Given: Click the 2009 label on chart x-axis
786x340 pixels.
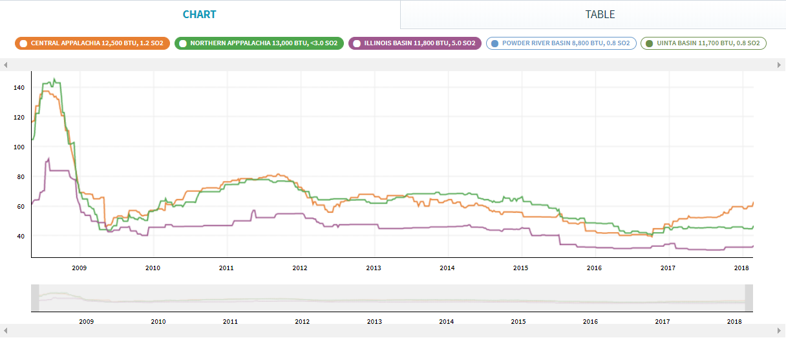Looking at the screenshot, I should coord(79,268).
